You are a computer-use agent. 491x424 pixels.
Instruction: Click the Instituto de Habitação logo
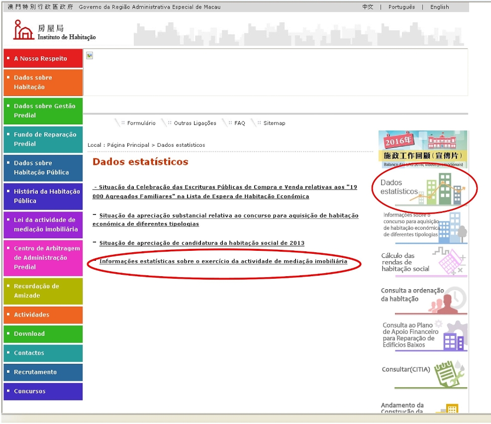[x=55, y=31]
